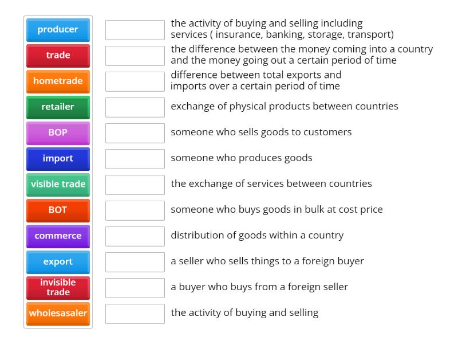Click the commerce tile
458x344 pixels.
[58, 236]
